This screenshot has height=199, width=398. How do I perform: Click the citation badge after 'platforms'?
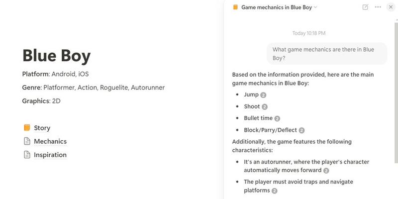click(275, 191)
